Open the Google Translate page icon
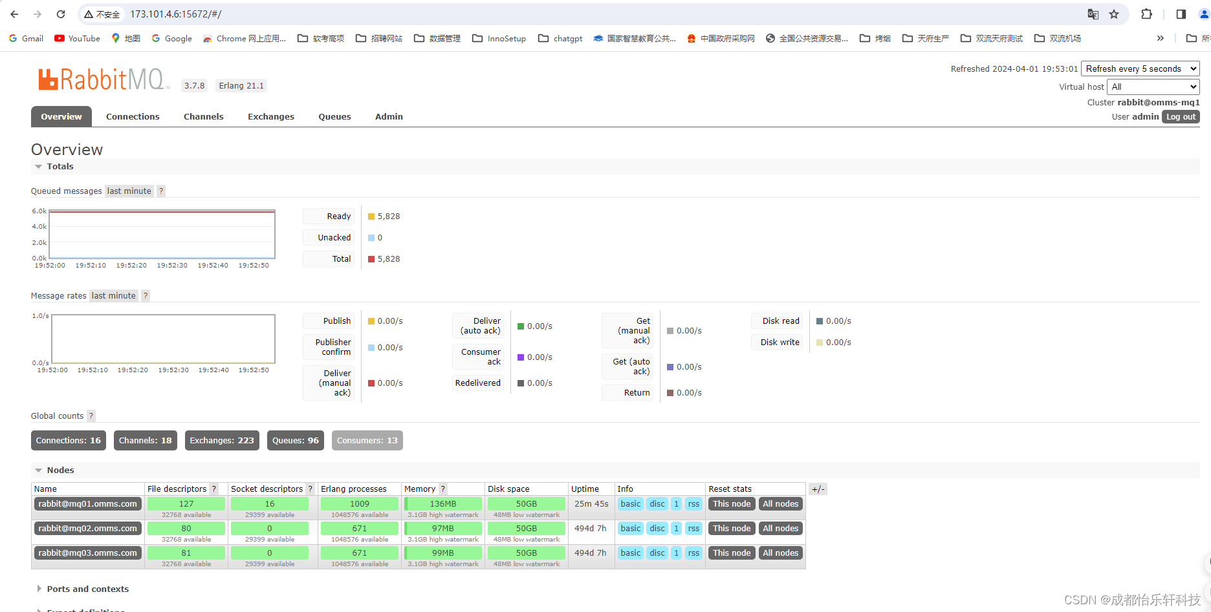Viewport: 1211px width, 612px height. click(1093, 14)
